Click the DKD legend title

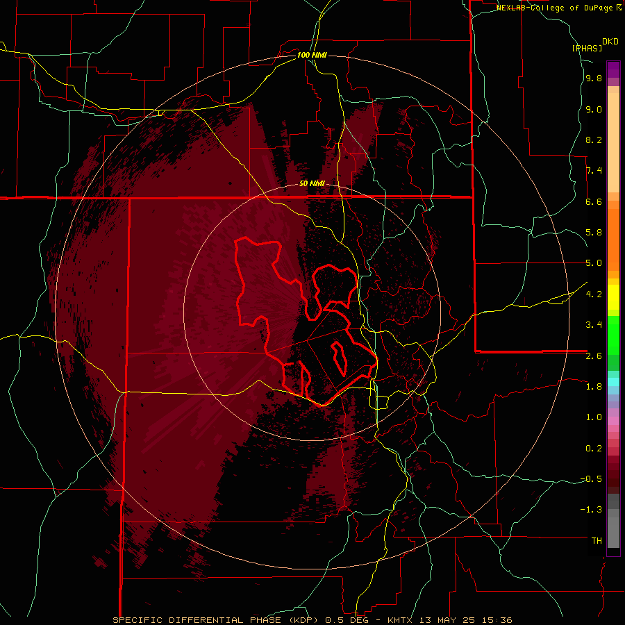[610, 42]
